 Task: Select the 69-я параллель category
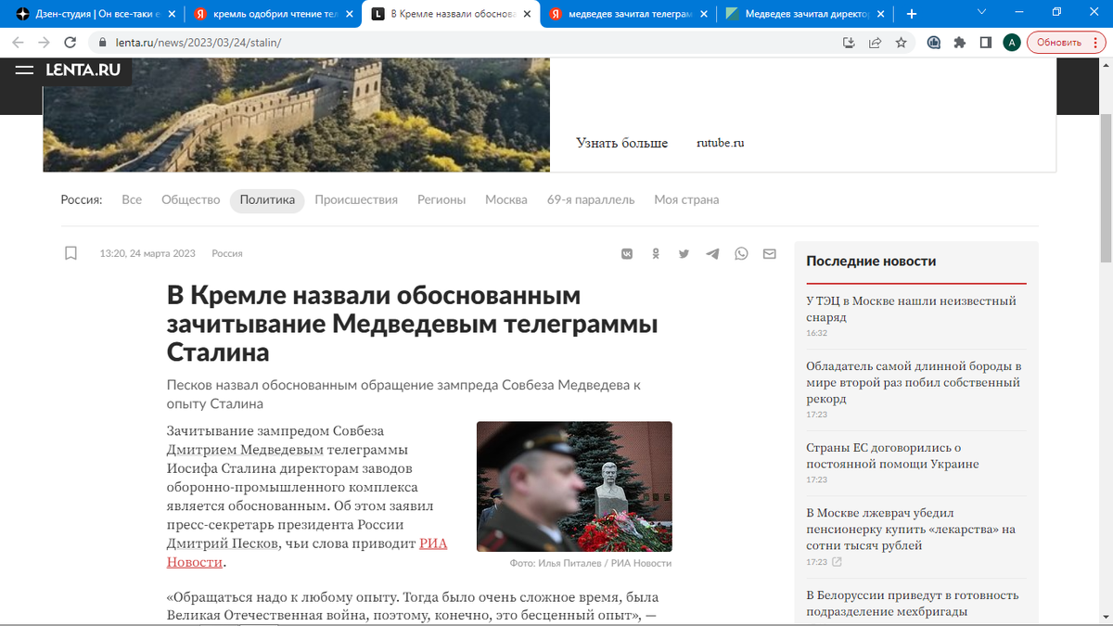point(591,199)
